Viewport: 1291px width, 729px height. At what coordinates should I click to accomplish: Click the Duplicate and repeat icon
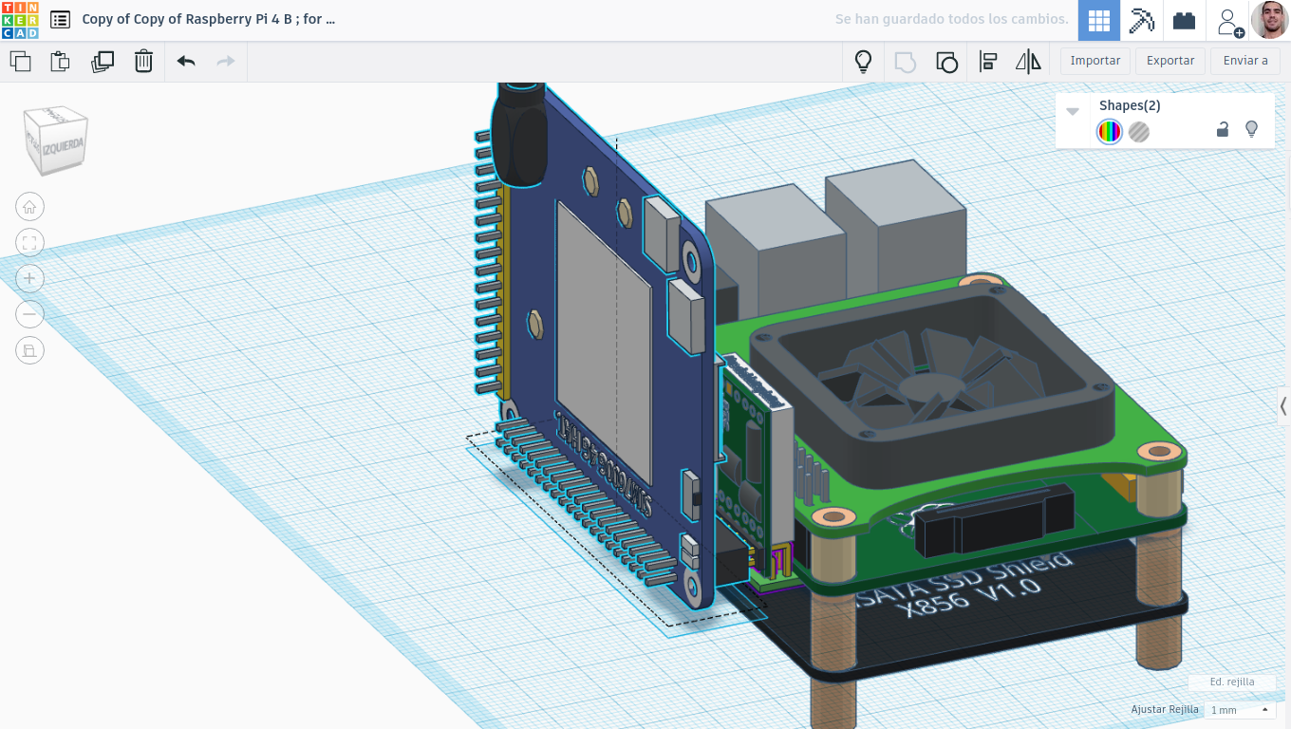pyautogui.click(x=103, y=62)
